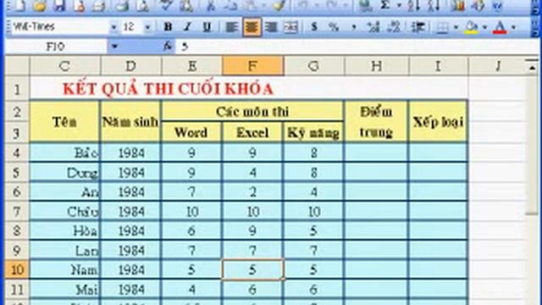Click the 'Excel' header cell
The width and height of the screenshot is (542, 305).
click(x=252, y=132)
